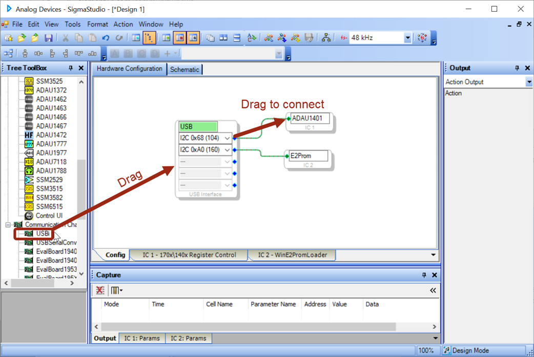Click the ADAU1401 IC block name field
534x357 pixels.
(x=310, y=118)
